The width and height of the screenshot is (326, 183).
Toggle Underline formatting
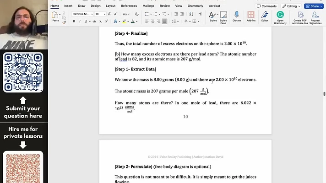point(86,22)
